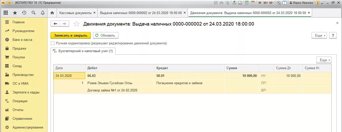342x132 pixels.
Task: Click the Дебет column header
Action: (x=120, y=68)
